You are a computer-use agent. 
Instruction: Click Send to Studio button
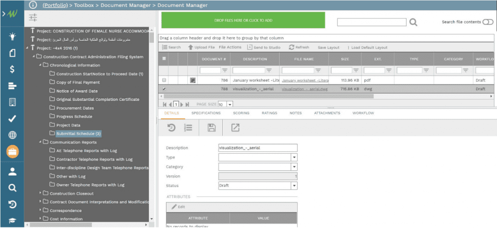[264, 48]
